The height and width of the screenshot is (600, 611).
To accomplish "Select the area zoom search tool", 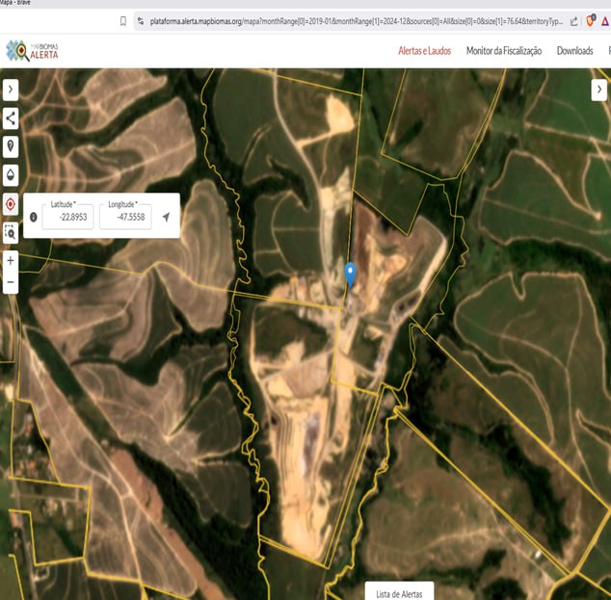I will pos(11,232).
